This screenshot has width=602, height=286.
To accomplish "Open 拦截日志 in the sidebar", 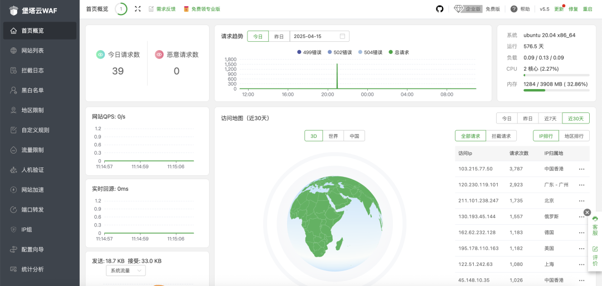I will [x=32, y=70].
